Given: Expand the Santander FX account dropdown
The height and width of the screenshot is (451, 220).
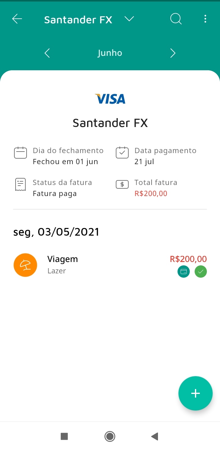Looking at the screenshot, I should click(x=129, y=19).
